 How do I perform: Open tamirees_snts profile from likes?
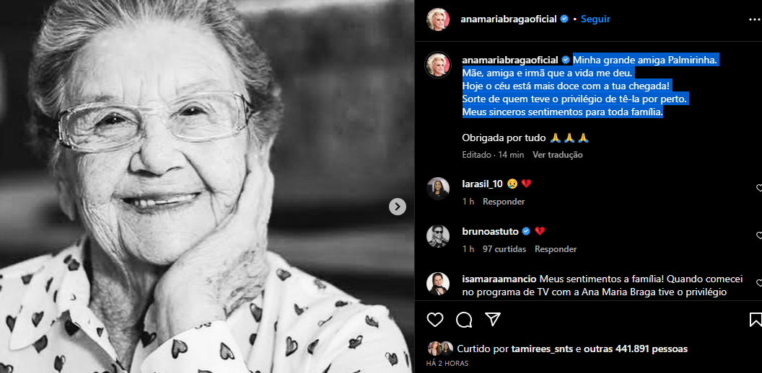[543, 349]
